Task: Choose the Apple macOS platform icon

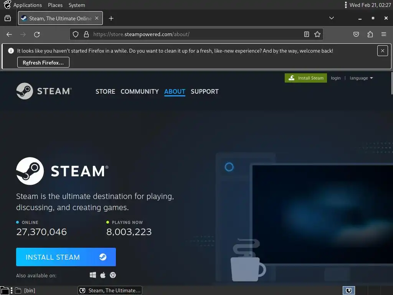Action: coord(103,275)
